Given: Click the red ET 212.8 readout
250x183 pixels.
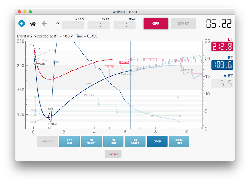Looking at the screenshot, I should (222, 47).
